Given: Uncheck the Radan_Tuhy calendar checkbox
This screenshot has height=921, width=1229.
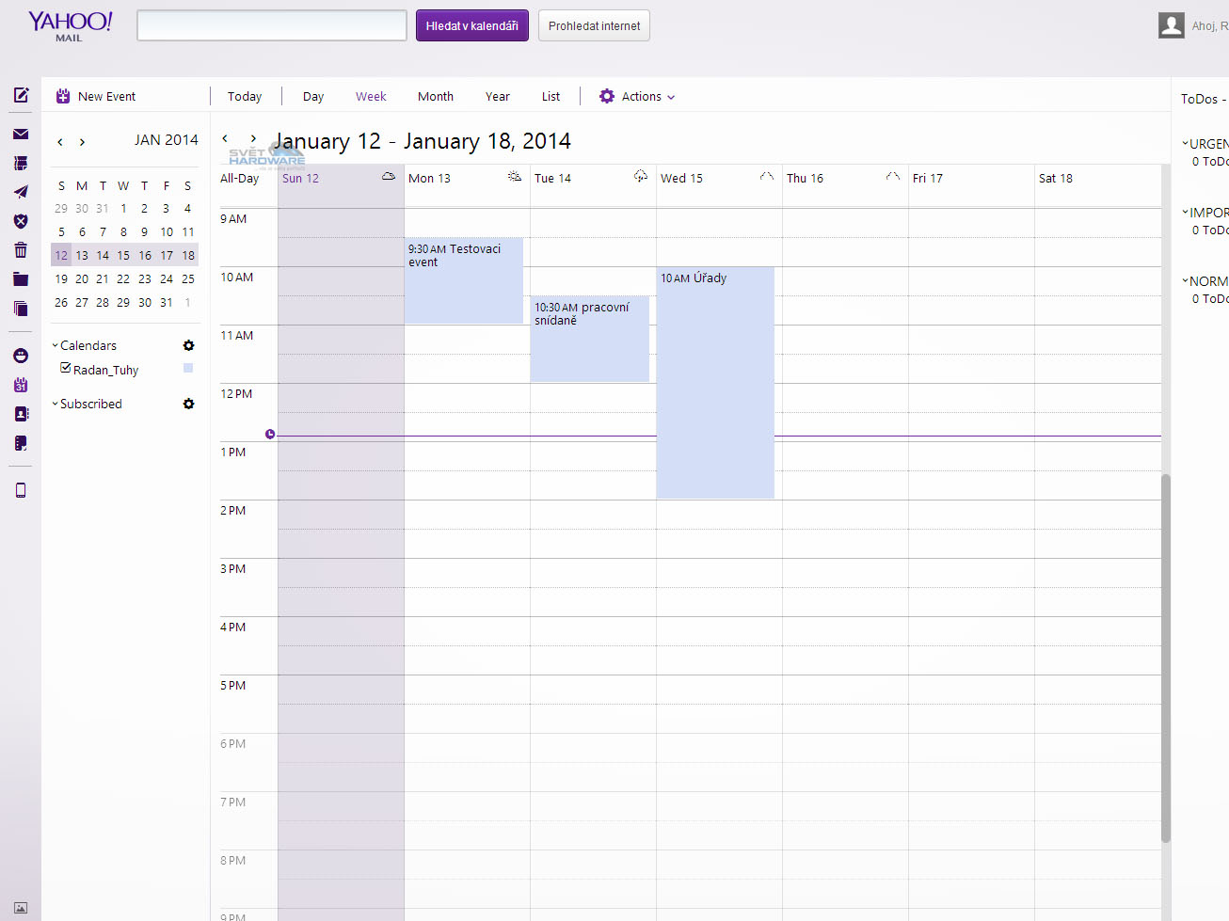Looking at the screenshot, I should [x=66, y=368].
